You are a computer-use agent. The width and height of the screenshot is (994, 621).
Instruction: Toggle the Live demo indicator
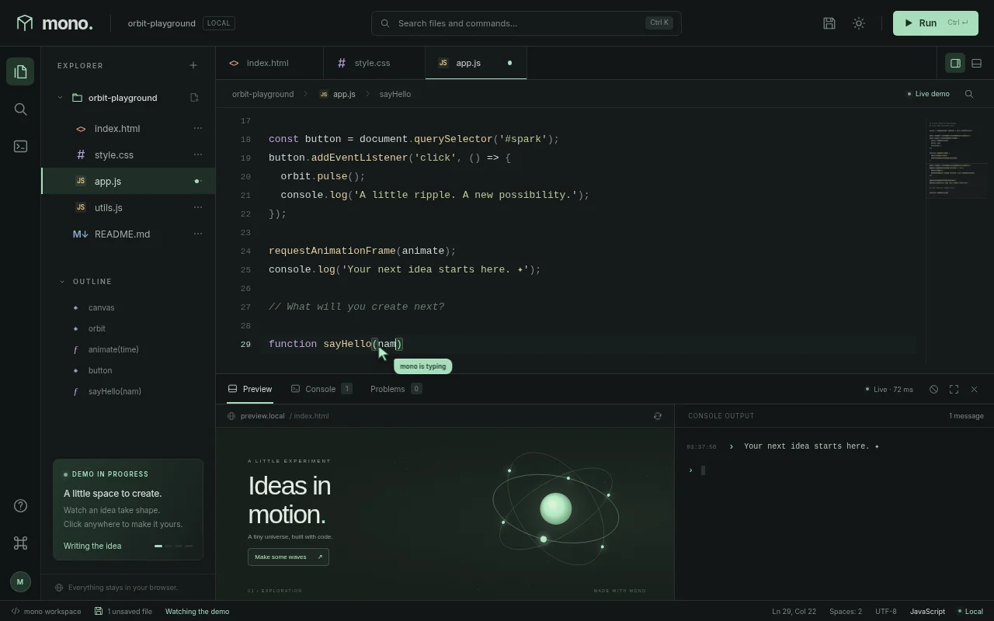(x=929, y=94)
